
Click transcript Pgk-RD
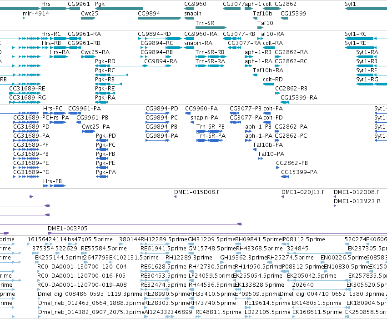(x=105, y=61)
